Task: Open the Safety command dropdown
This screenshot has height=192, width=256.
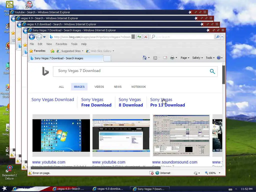Action: tap(197, 58)
